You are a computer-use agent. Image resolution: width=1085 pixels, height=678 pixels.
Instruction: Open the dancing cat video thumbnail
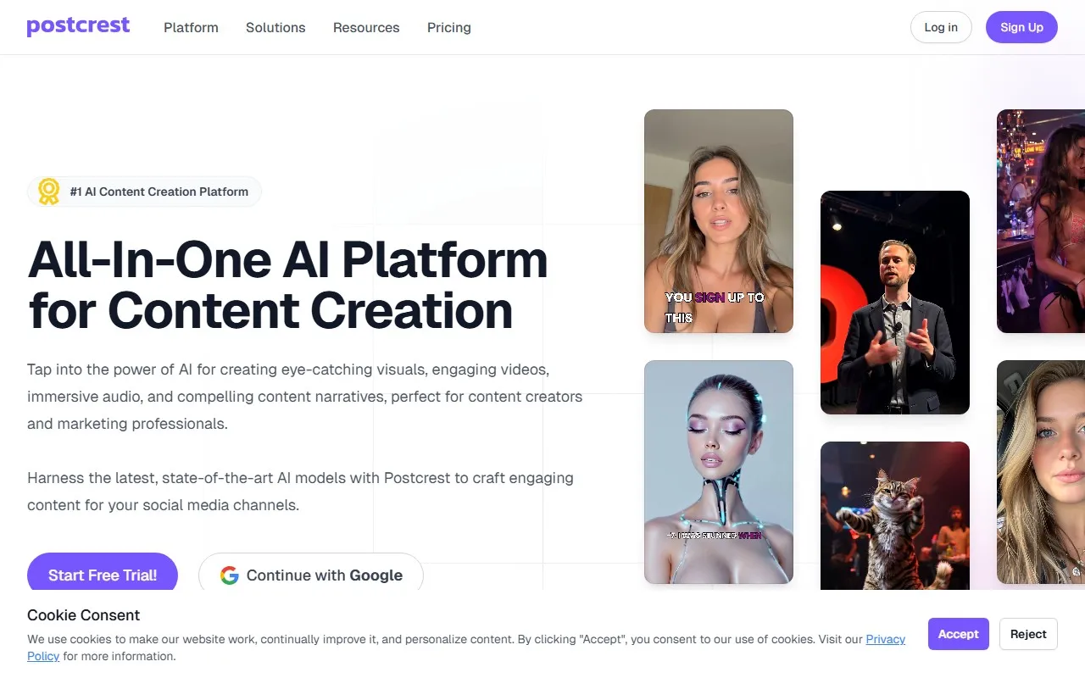(x=895, y=515)
